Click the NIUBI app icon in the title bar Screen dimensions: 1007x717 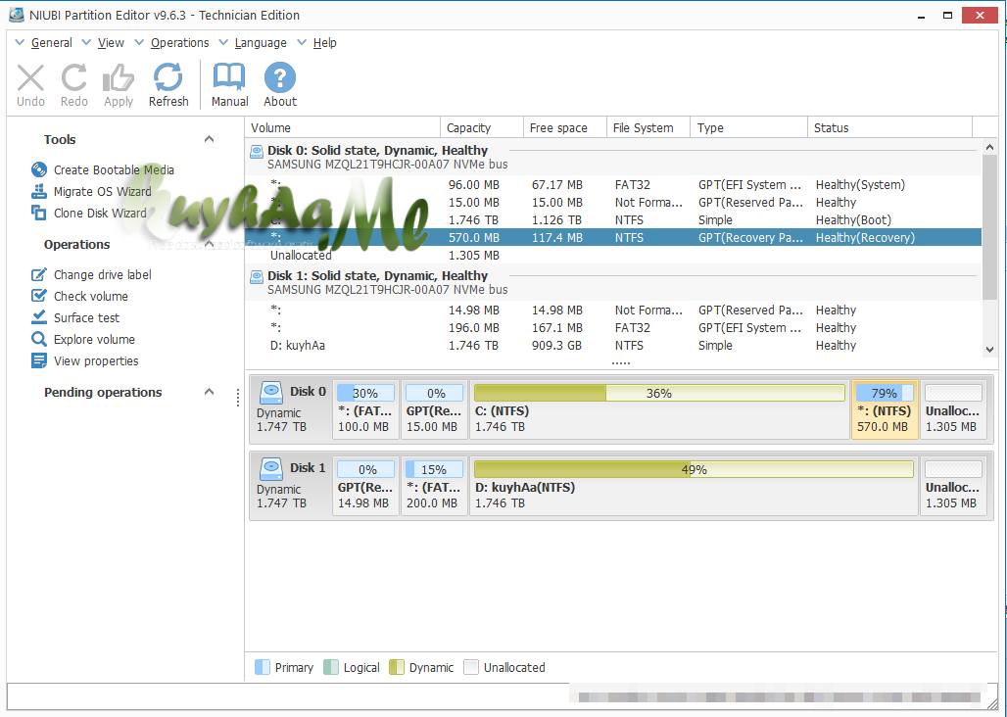click(x=17, y=15)
